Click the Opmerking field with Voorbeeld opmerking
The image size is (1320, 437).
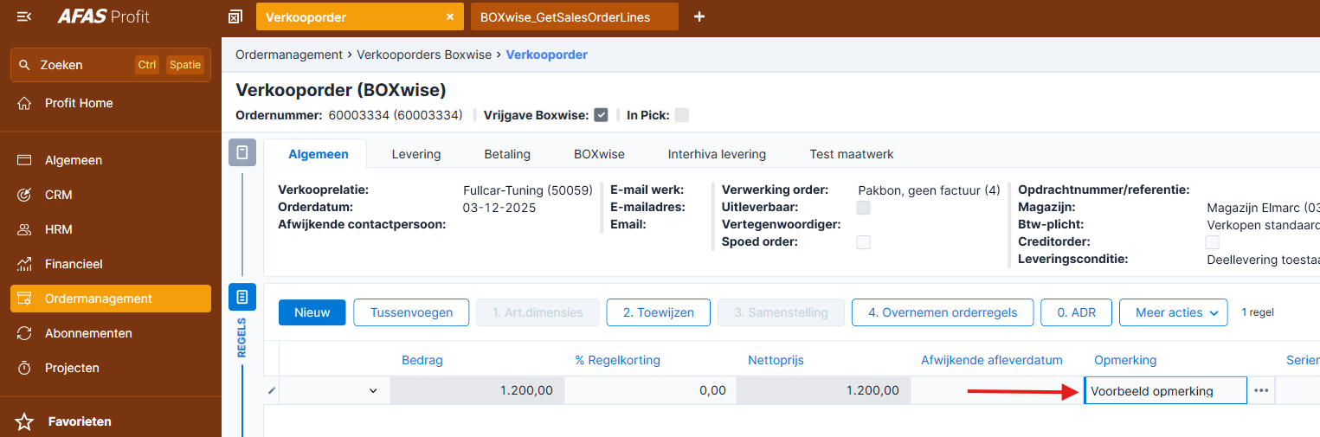coord(1163,391)
